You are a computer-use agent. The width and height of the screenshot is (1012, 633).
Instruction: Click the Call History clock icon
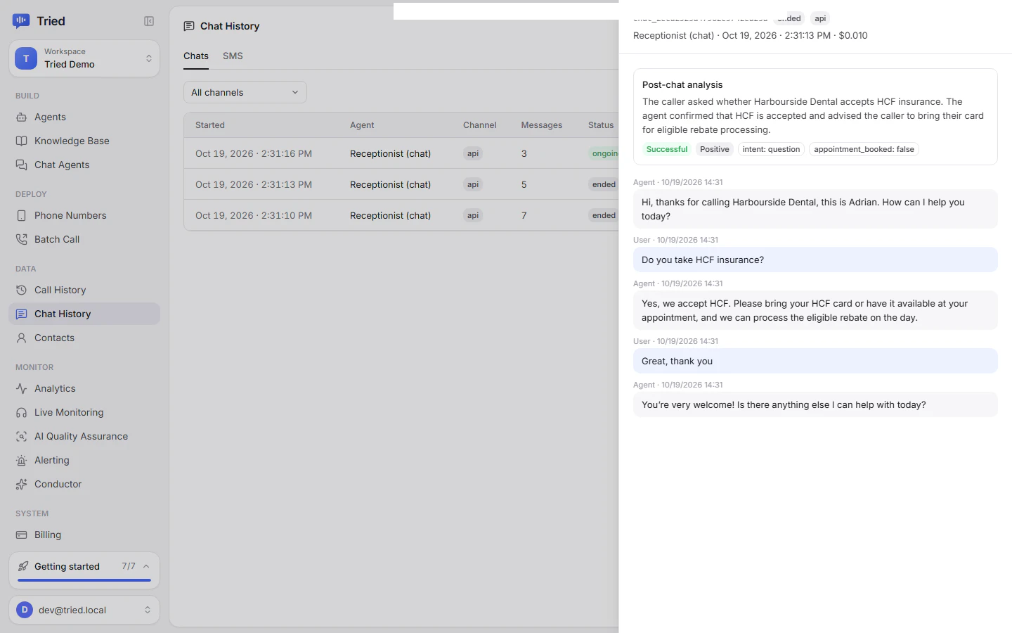22,290
